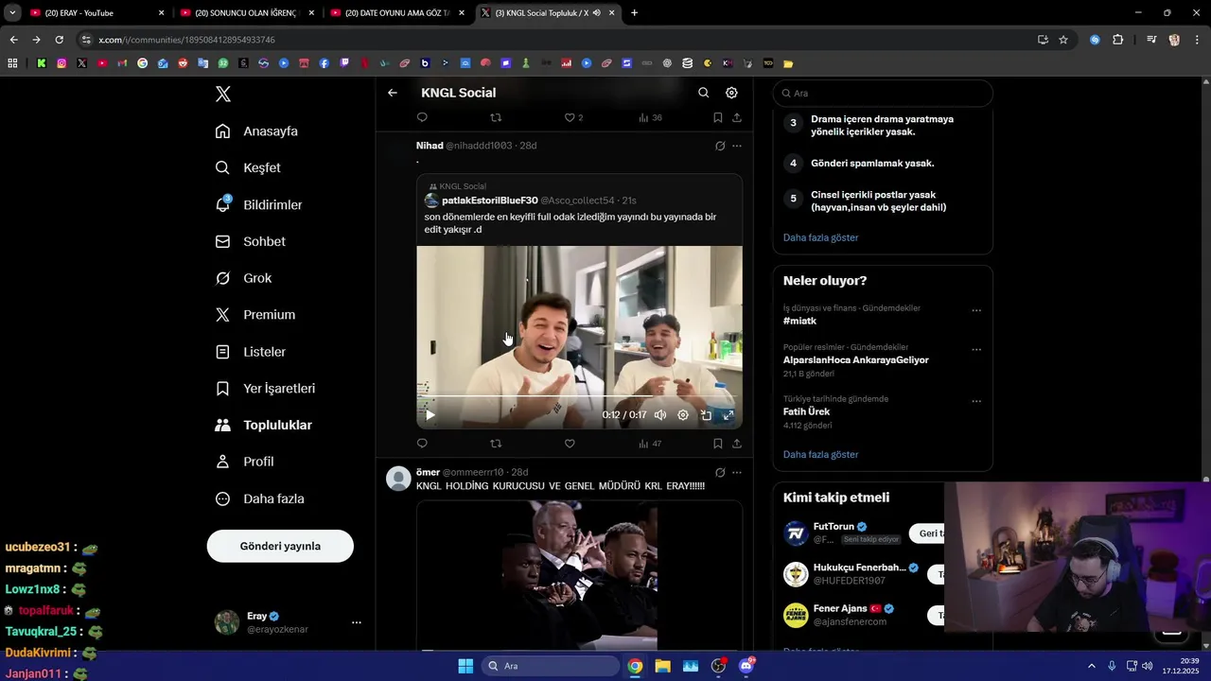
Task: Open Grok from sidebar
Action: coord(243,278)
